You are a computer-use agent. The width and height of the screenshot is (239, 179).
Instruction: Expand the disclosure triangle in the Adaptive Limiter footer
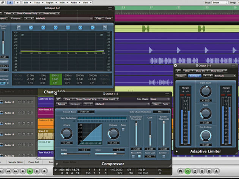177,151
